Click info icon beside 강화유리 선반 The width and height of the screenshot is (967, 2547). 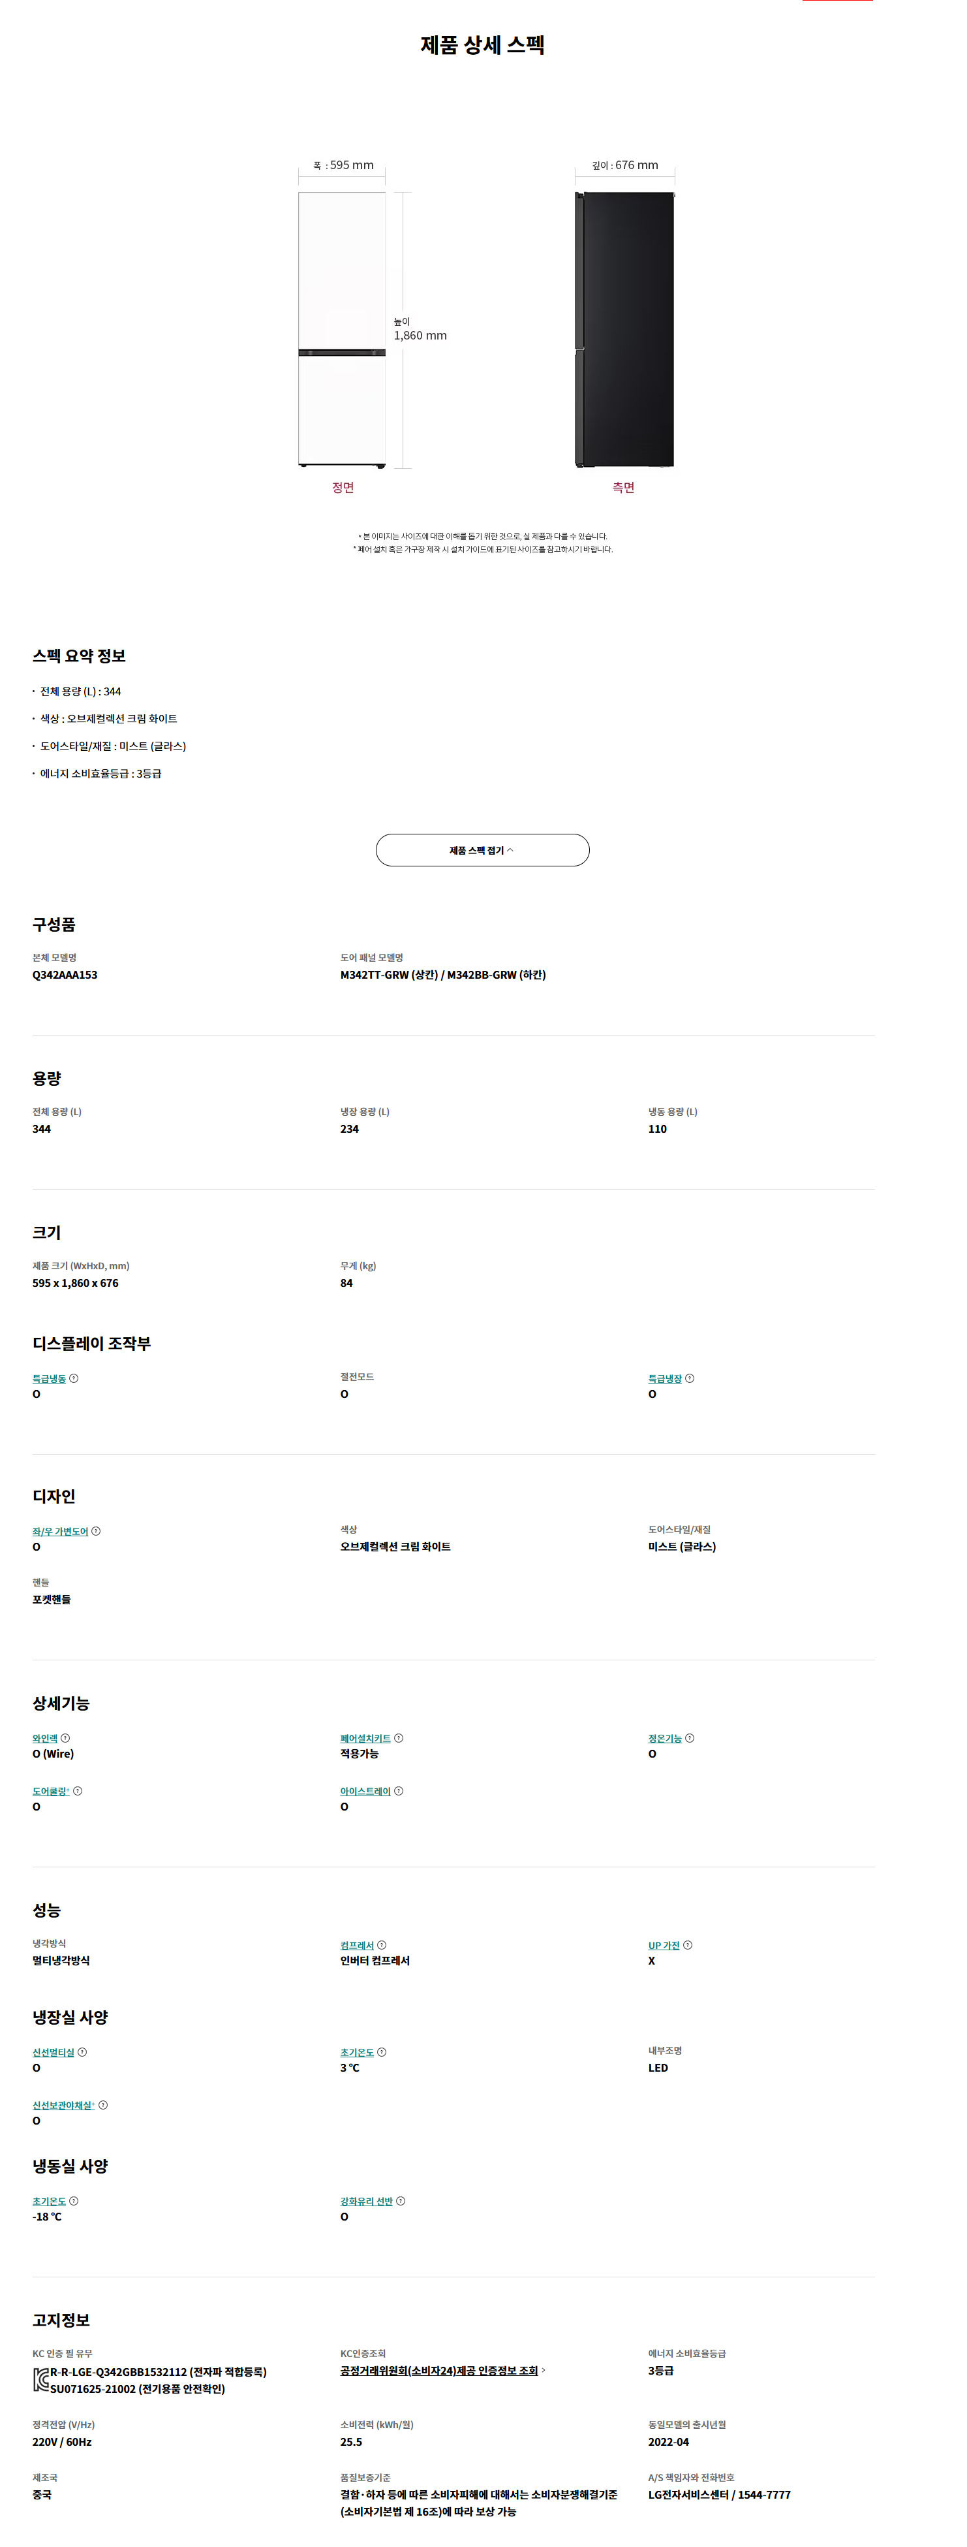pos(400,2201)
